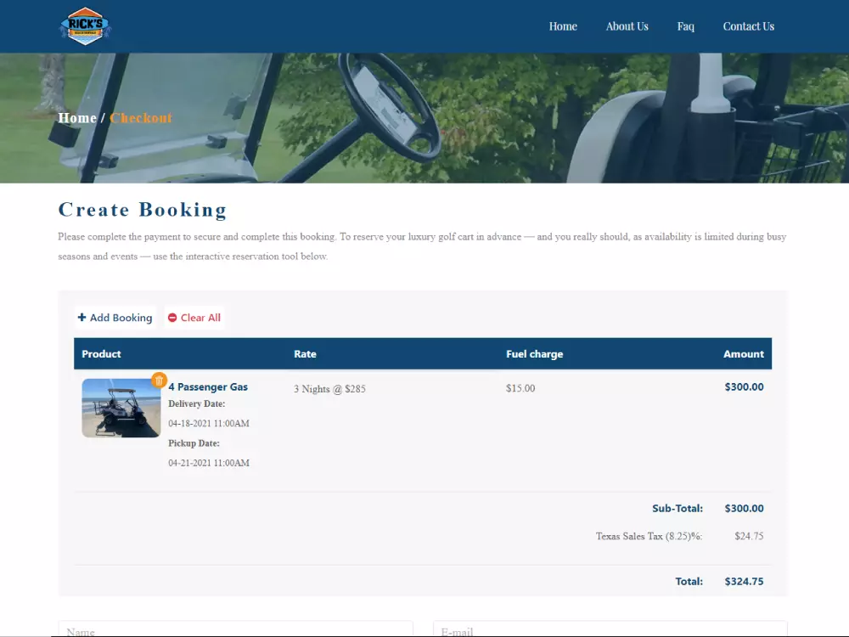
Task: Click the Fuel charge column header
Action: click(x=534, y=353)
